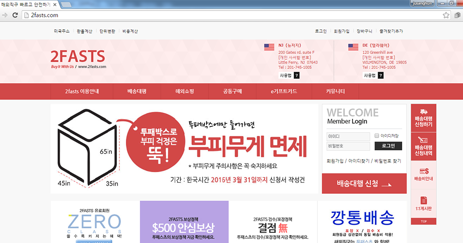The height and width of the screenshot is (243, 463).
Task: Bookmark this page with the star icon
Action: click(446, 15)
